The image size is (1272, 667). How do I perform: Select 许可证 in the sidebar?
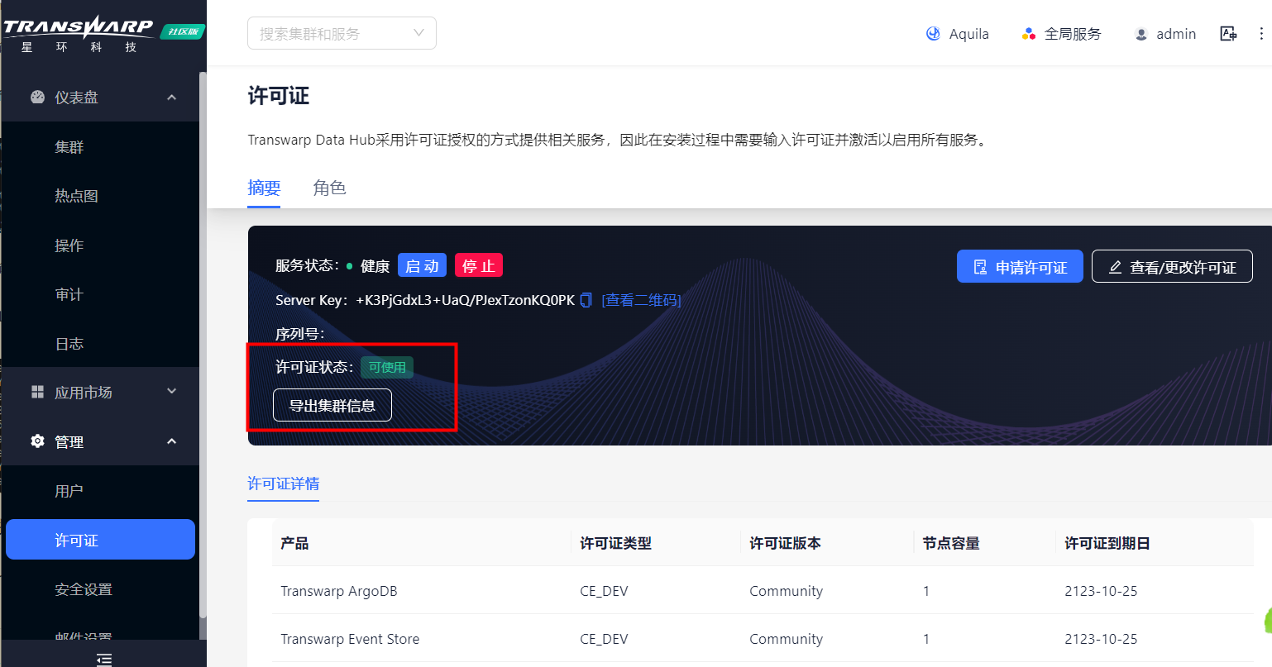(x=100, y=540)
